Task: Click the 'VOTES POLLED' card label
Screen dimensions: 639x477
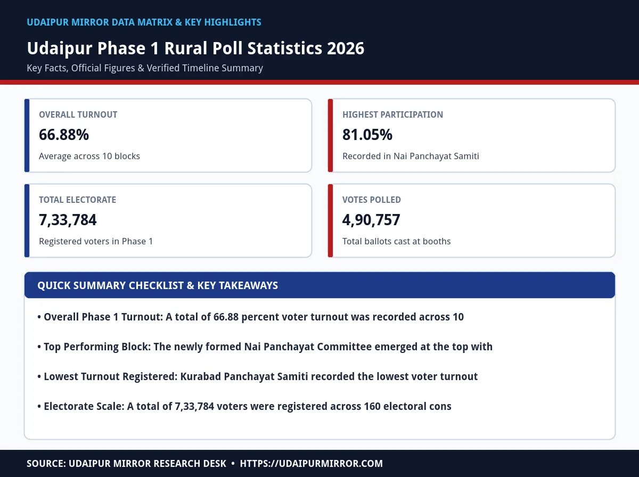Action: coord(372,200)
